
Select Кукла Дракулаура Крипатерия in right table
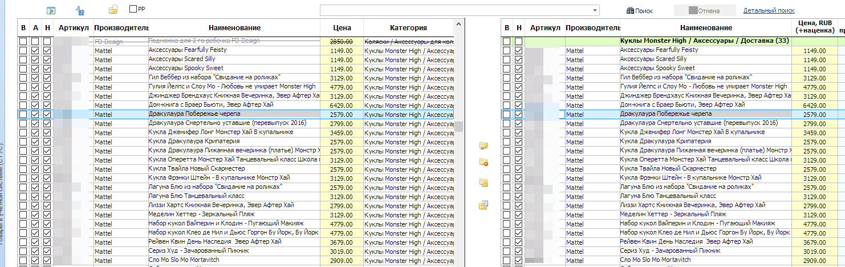pyautogui.click(x=665, y=141)
